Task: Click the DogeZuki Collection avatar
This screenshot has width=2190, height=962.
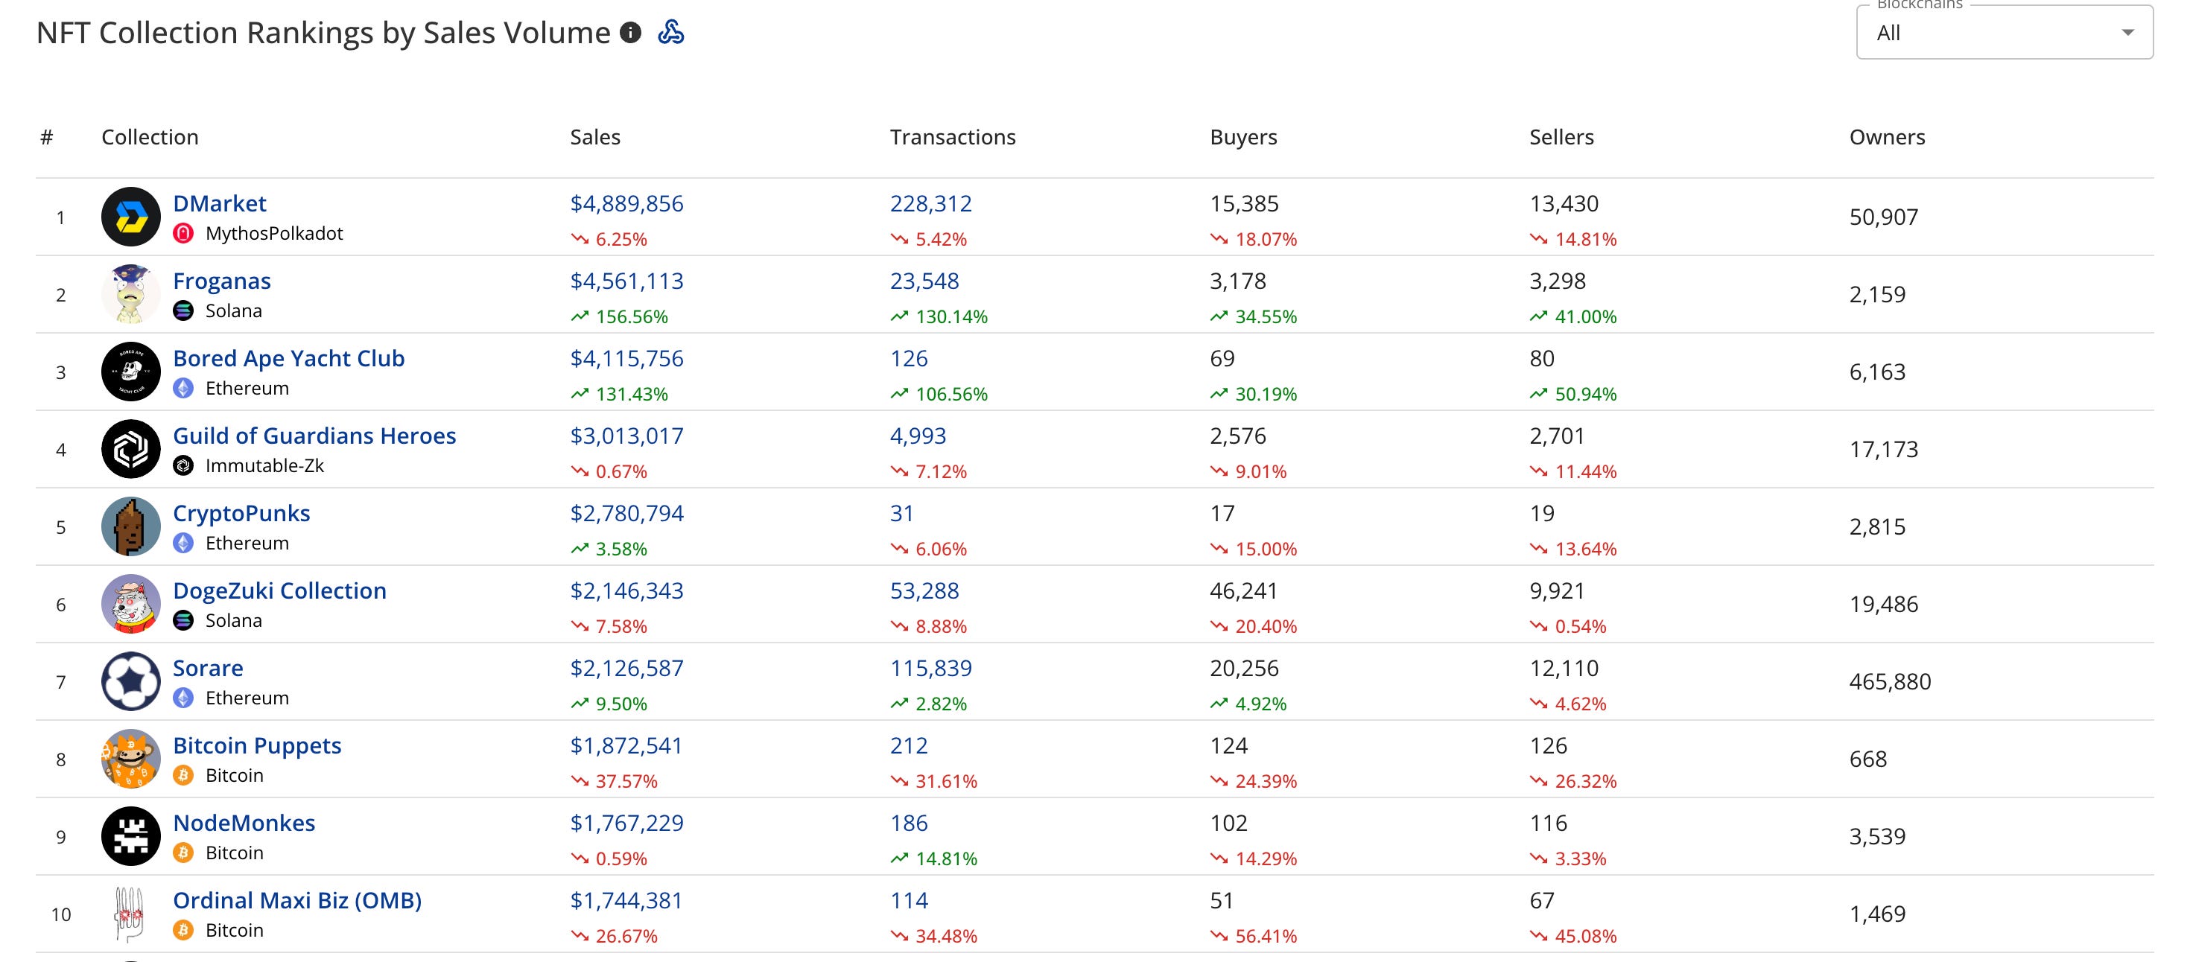Action: 131,603
